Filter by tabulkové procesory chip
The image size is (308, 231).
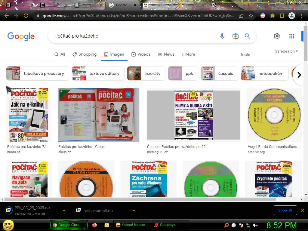click(x=38, y=73)
